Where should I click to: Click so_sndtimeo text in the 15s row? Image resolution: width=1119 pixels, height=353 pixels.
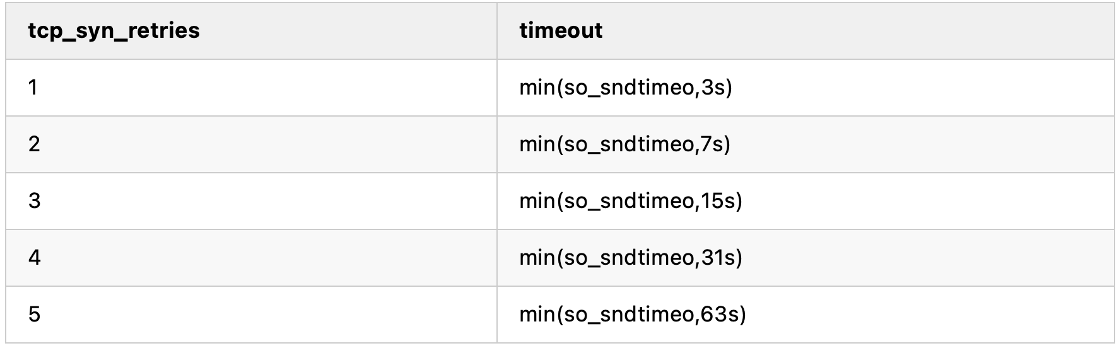click(x=627, y=201)
